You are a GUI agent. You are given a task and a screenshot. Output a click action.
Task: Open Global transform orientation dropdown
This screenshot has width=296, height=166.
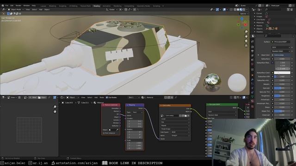[x=112, y=9]
